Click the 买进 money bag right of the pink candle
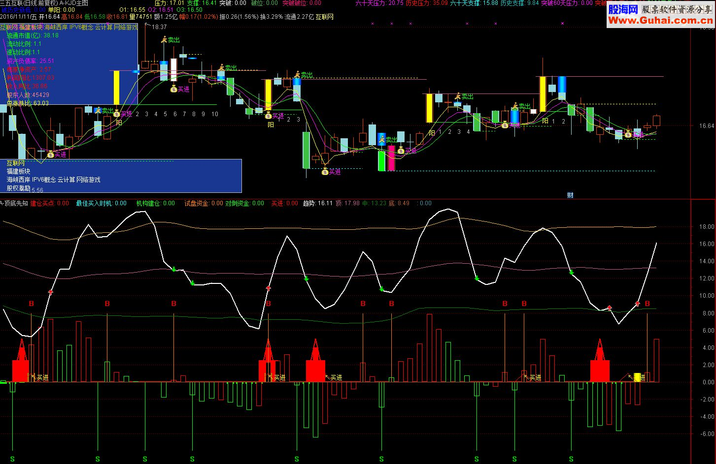 click(401, 151)
